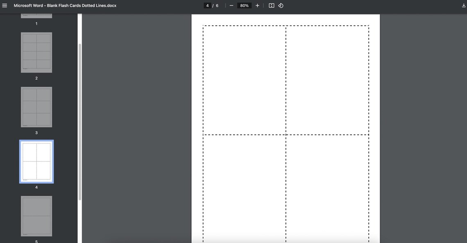Click the hamburger icon to toggle the sidebar

(5, 5)
